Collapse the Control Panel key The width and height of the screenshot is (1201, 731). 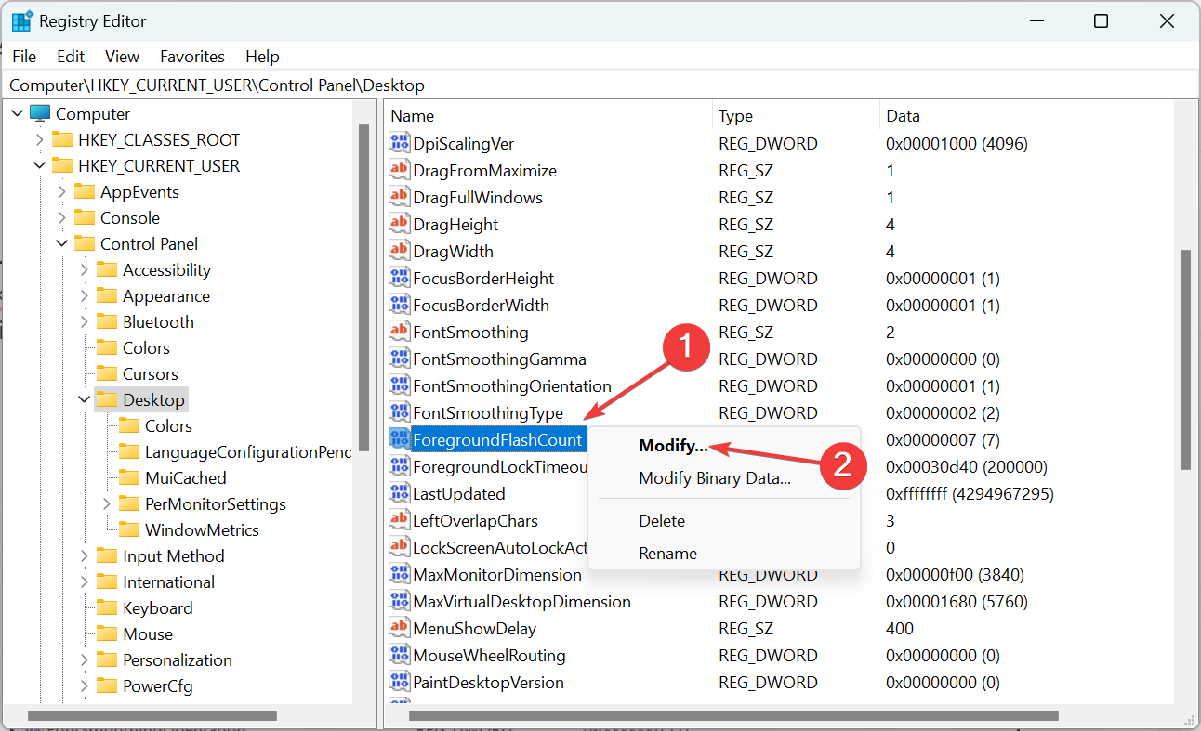(61, 244)
